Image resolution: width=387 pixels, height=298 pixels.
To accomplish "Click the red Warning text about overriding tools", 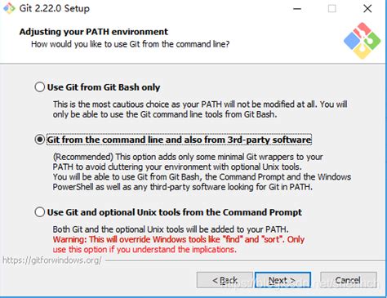I will (x=179, y=244).
